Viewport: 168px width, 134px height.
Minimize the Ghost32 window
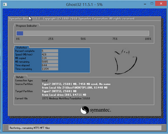145,4
